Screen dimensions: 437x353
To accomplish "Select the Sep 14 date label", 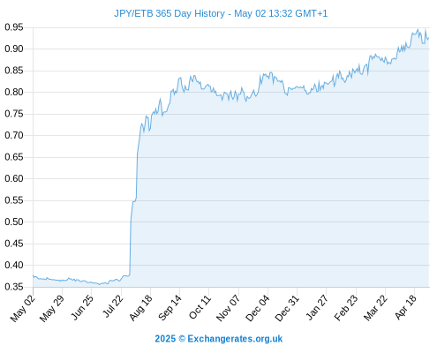I will (x=170, y=308).
